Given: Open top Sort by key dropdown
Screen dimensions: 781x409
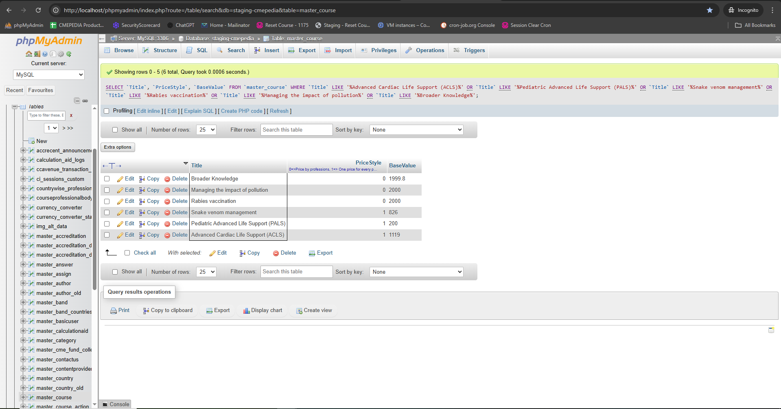Looking at the screenshot, I should click(416, 130).
